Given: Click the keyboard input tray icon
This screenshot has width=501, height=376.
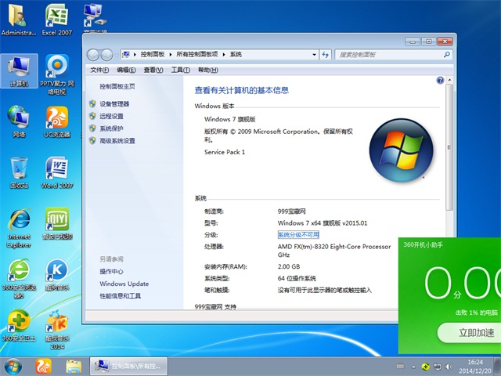Looking at the screenshot, I should point(400,367).
